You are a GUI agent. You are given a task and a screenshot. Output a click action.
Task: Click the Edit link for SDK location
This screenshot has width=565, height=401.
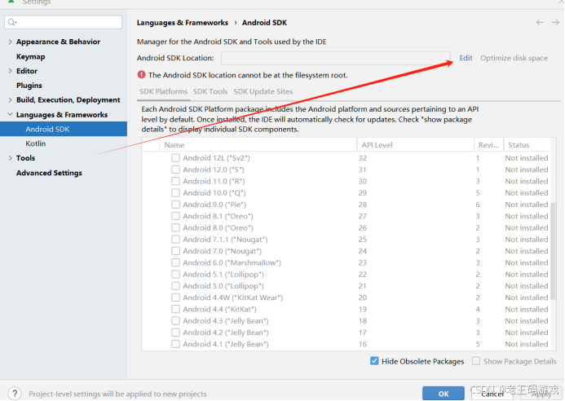(x=466, y=58)
